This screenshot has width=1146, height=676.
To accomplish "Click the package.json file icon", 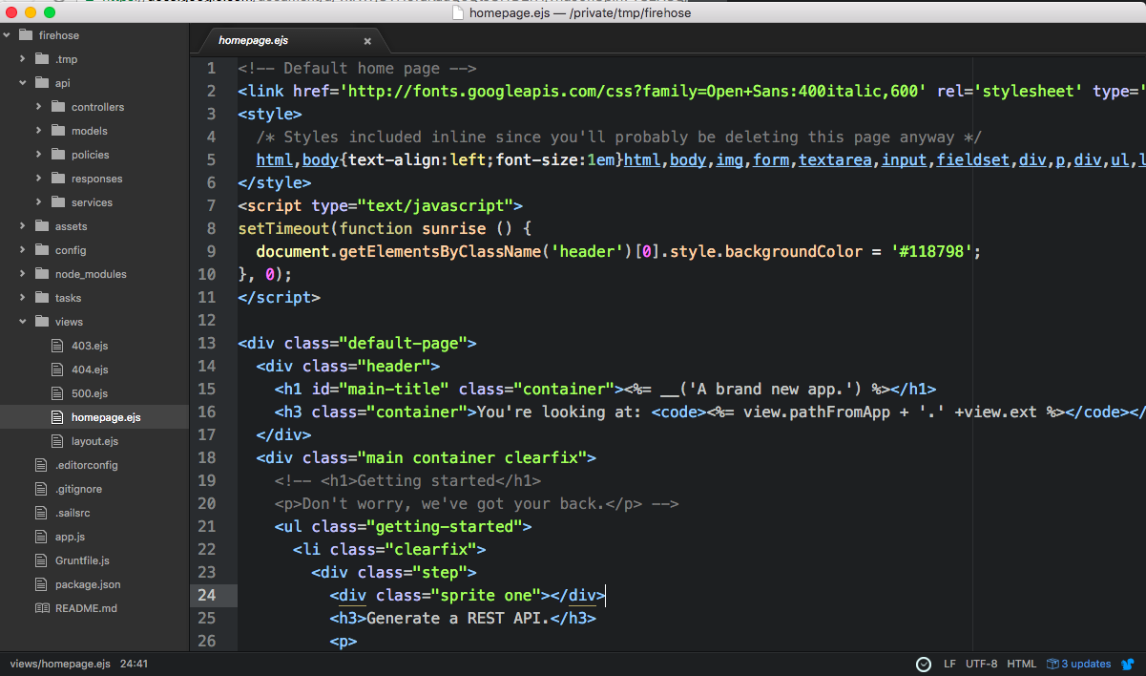I will click(x=41, y=584).
